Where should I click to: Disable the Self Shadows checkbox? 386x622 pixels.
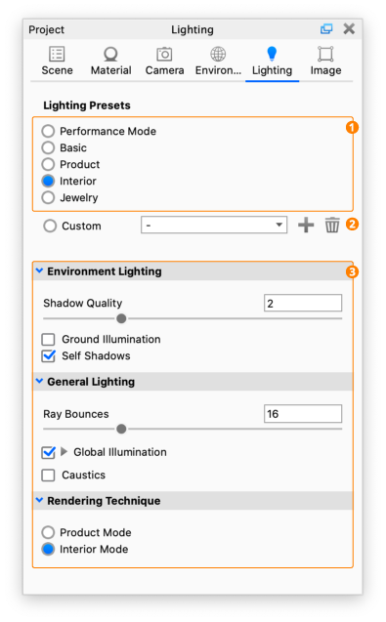[x=49, y=355]
